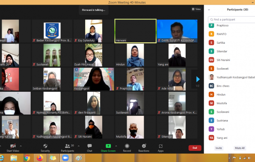The image size is (255, 162).
Task: Open Google Chrome from taskbar
Action: click(27, 158)
